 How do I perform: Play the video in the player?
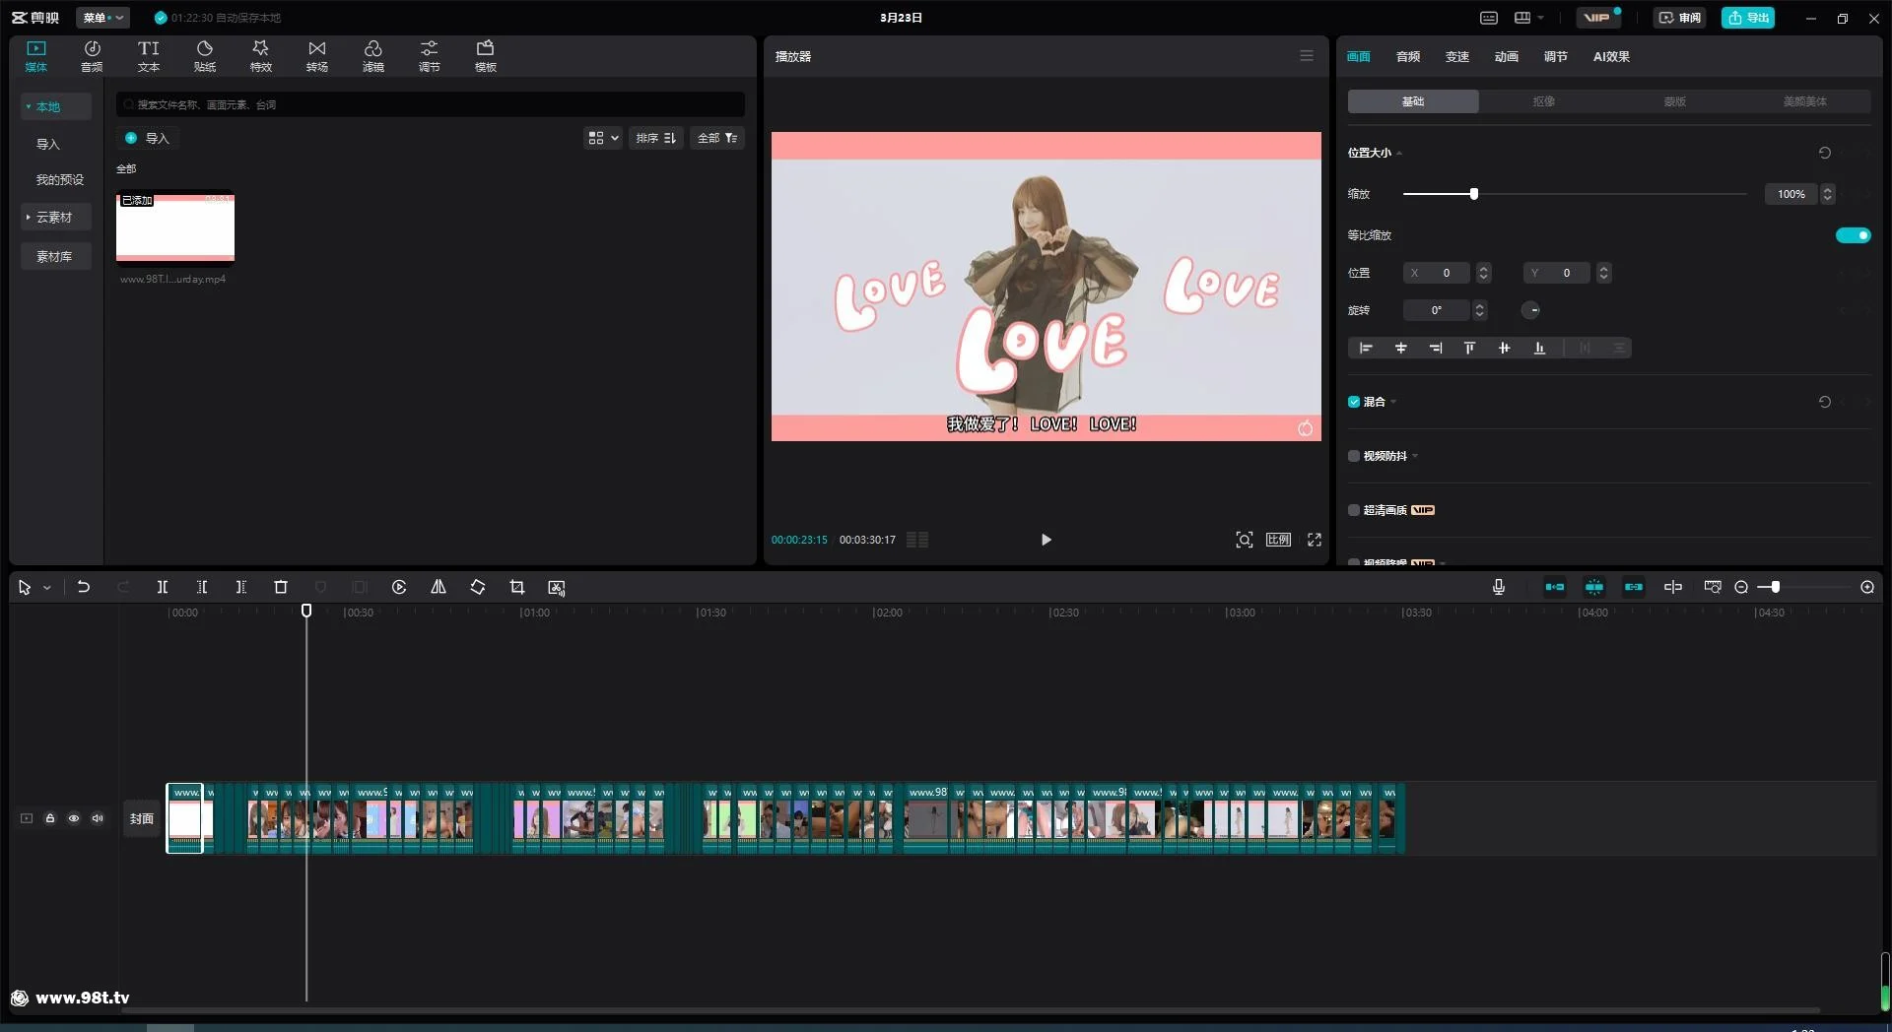tap(1047, 540)
